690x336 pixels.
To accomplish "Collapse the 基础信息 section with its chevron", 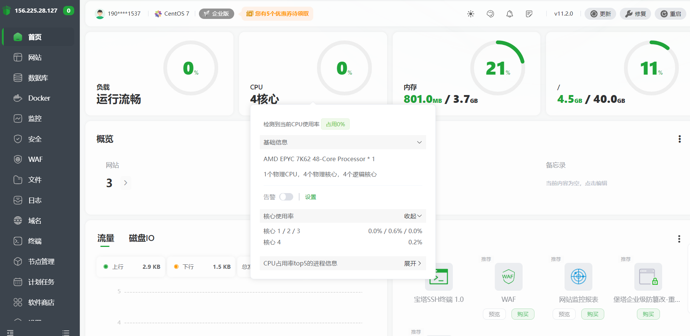I will coord(419,142).
